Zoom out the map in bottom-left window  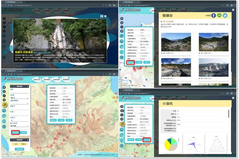pos(4,96)
